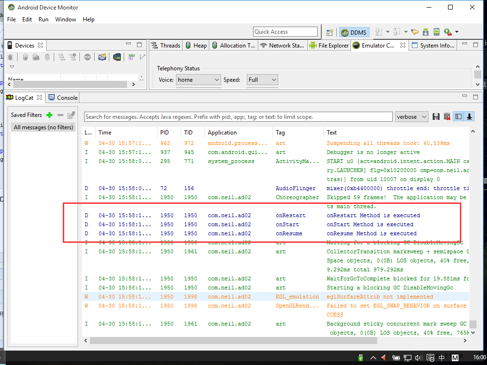
Task: Select All messages (no filters) filter
Action: point(43,127)
